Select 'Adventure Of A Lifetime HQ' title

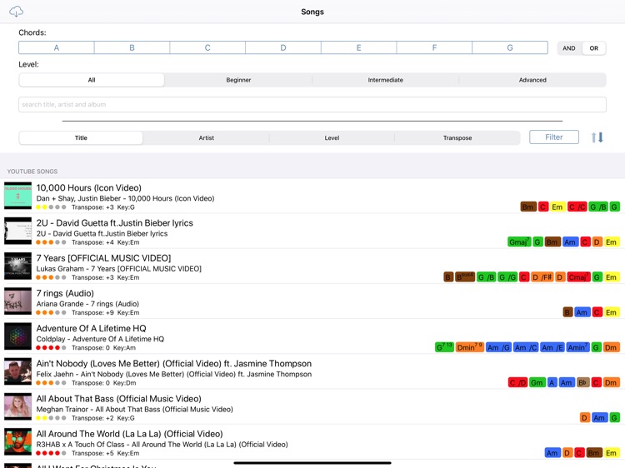(92, 328)
